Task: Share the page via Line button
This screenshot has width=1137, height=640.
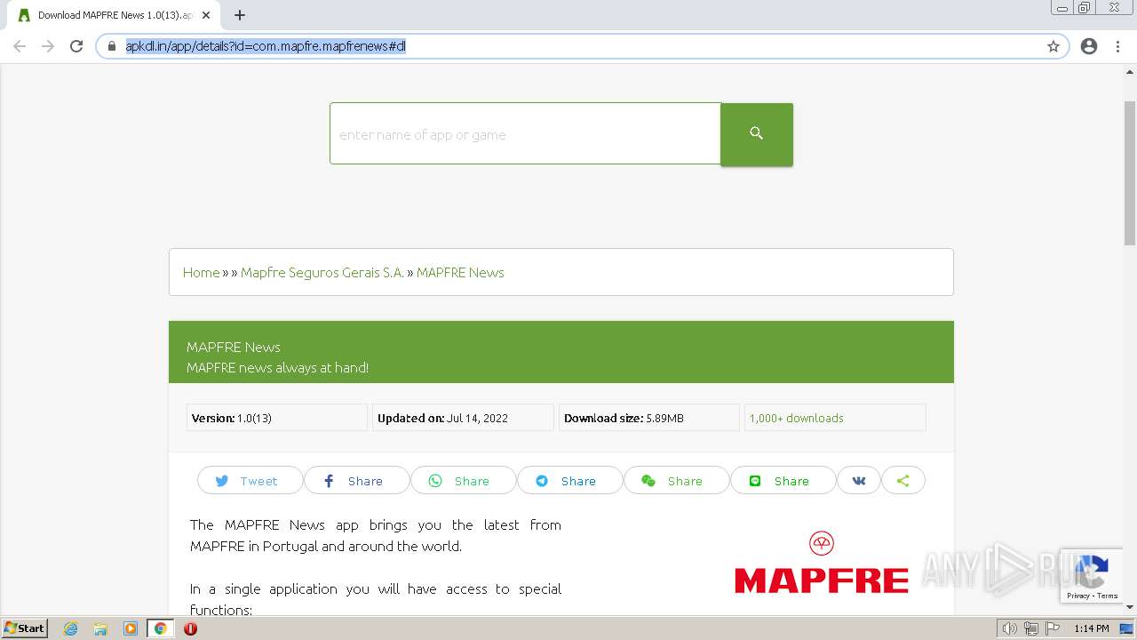Action: tap(783, 480)
